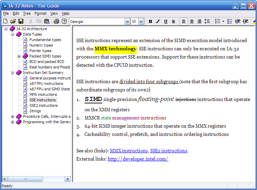Print the page with printer icon
Viewport: 257px width, 190px height.
(56, 21)
